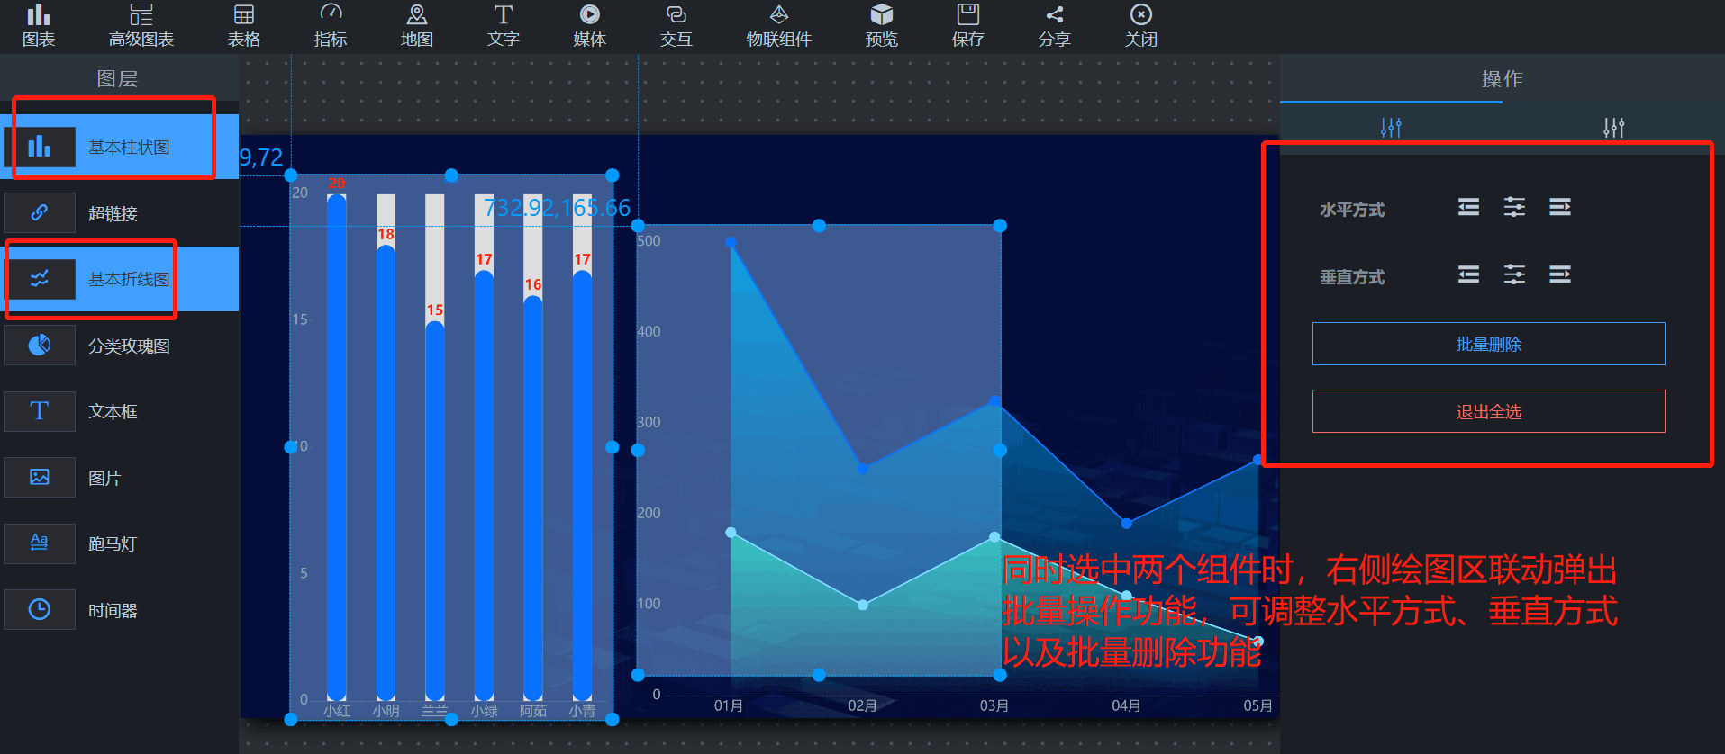Click the bar labeled 小红 in bar chart

click(337, 447)
